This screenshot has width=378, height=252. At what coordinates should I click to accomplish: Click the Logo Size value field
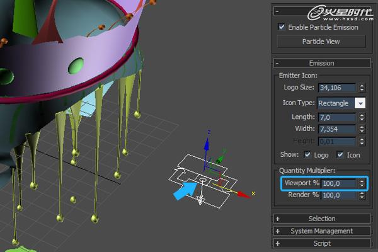pyautogui.click(x=337, y=88)
